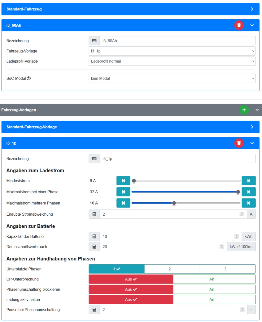Increase Maximalstrom bei einer Phase step button
Image resolution: width=262 pixels, height=322 pixels.
click(249, 192)
